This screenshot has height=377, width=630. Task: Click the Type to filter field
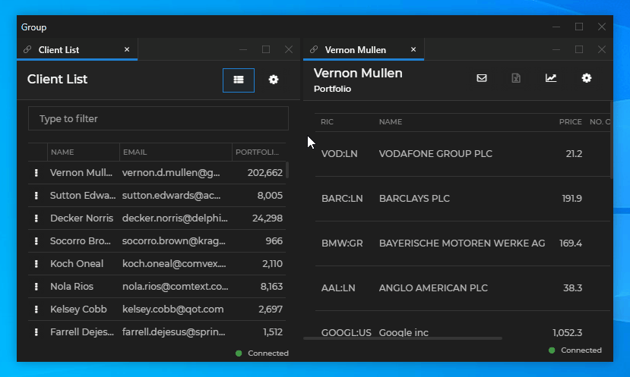[x=158, y=118]
